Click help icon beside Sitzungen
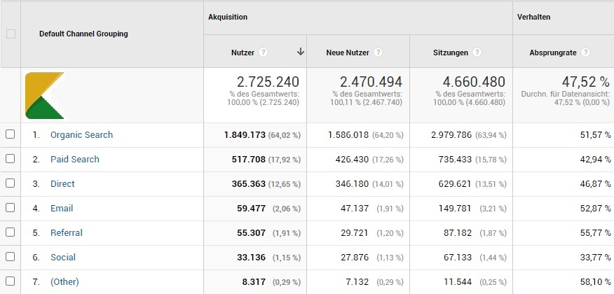The height and width of the screenshot is (294, 614). click(477, 52)
